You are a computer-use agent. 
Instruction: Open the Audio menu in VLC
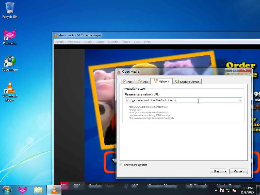point(88,42)
